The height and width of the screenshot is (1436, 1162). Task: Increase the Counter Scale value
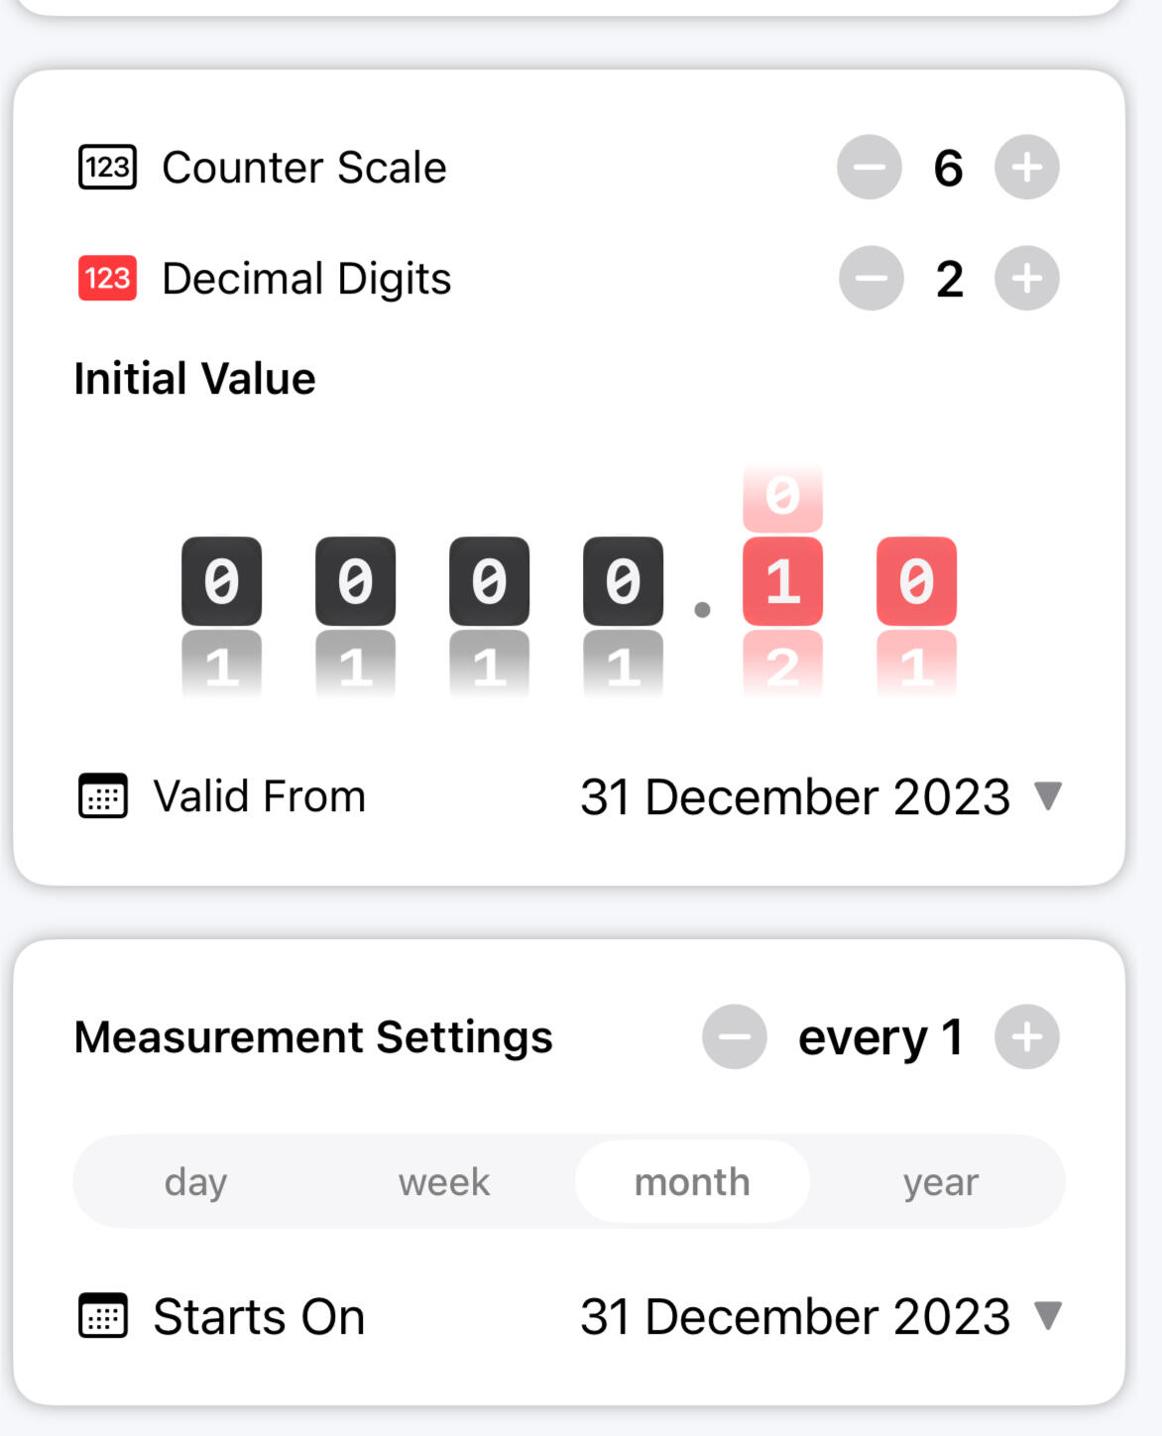(x=1027, y=168)
